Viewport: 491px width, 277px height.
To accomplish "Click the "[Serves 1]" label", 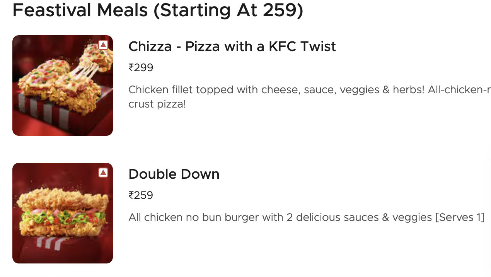I will (460, 217).
